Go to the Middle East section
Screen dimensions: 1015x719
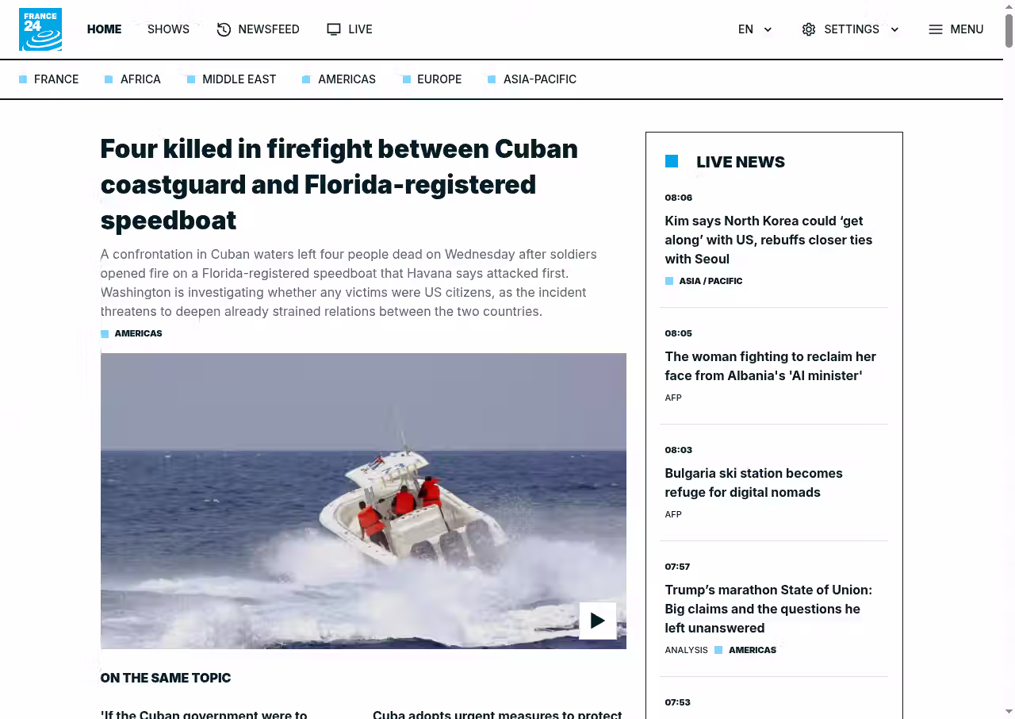tap(239, 79)
